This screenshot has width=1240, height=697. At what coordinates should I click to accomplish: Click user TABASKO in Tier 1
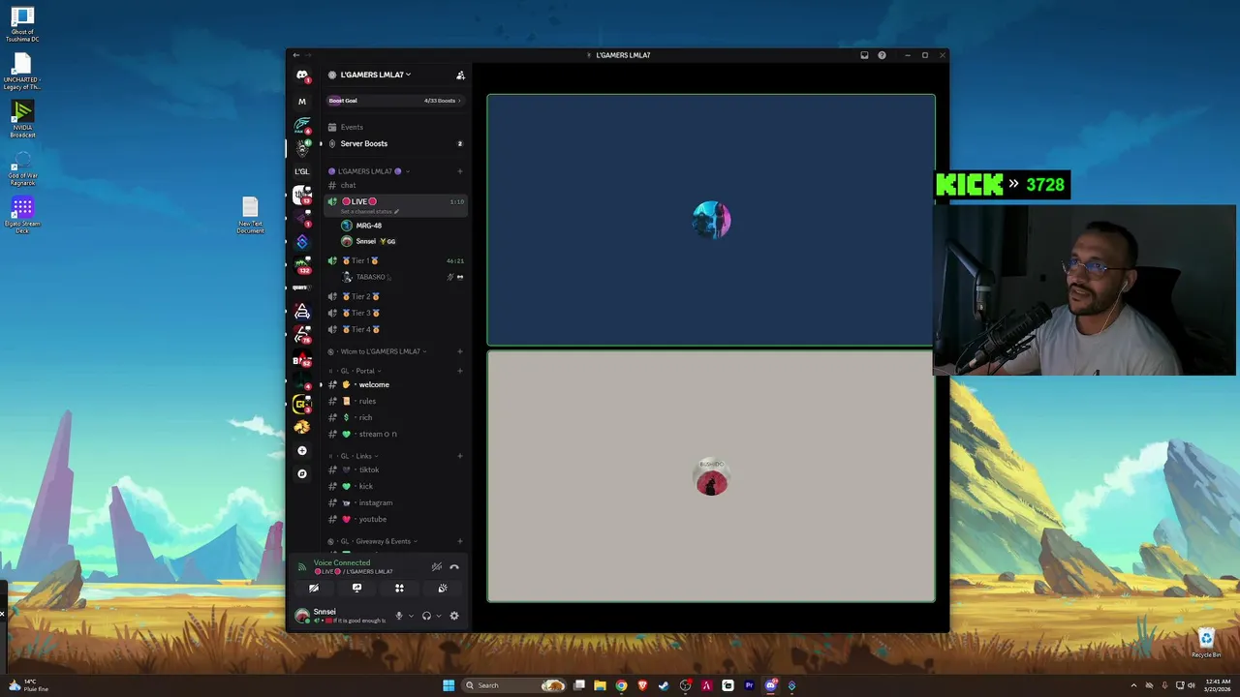point(402,277)
